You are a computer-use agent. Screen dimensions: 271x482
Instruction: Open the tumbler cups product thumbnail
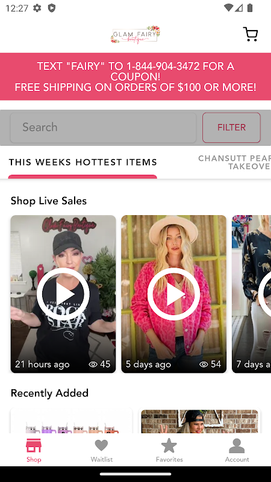[x=72, y=420]
